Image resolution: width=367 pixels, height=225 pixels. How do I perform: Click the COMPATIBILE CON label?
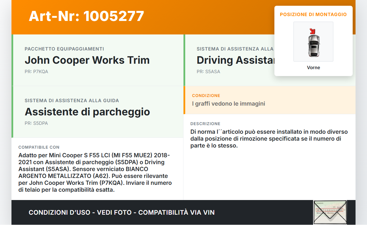[39, 147]
